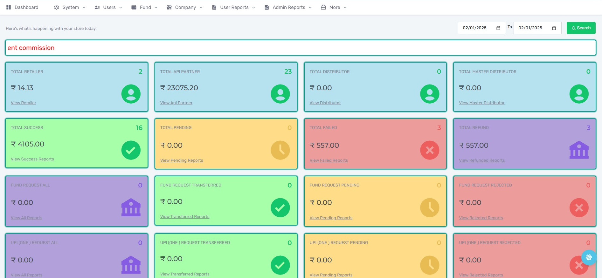Open the View Success Reports link

[32, 159]
